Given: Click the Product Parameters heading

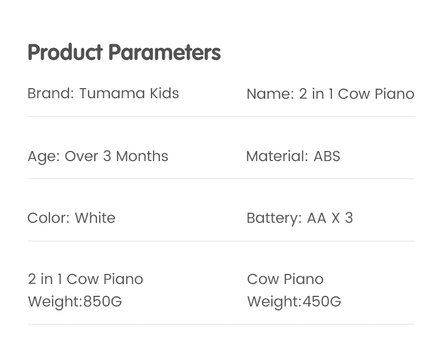Looking at the screenshot, I should click(x=124, y=53).
